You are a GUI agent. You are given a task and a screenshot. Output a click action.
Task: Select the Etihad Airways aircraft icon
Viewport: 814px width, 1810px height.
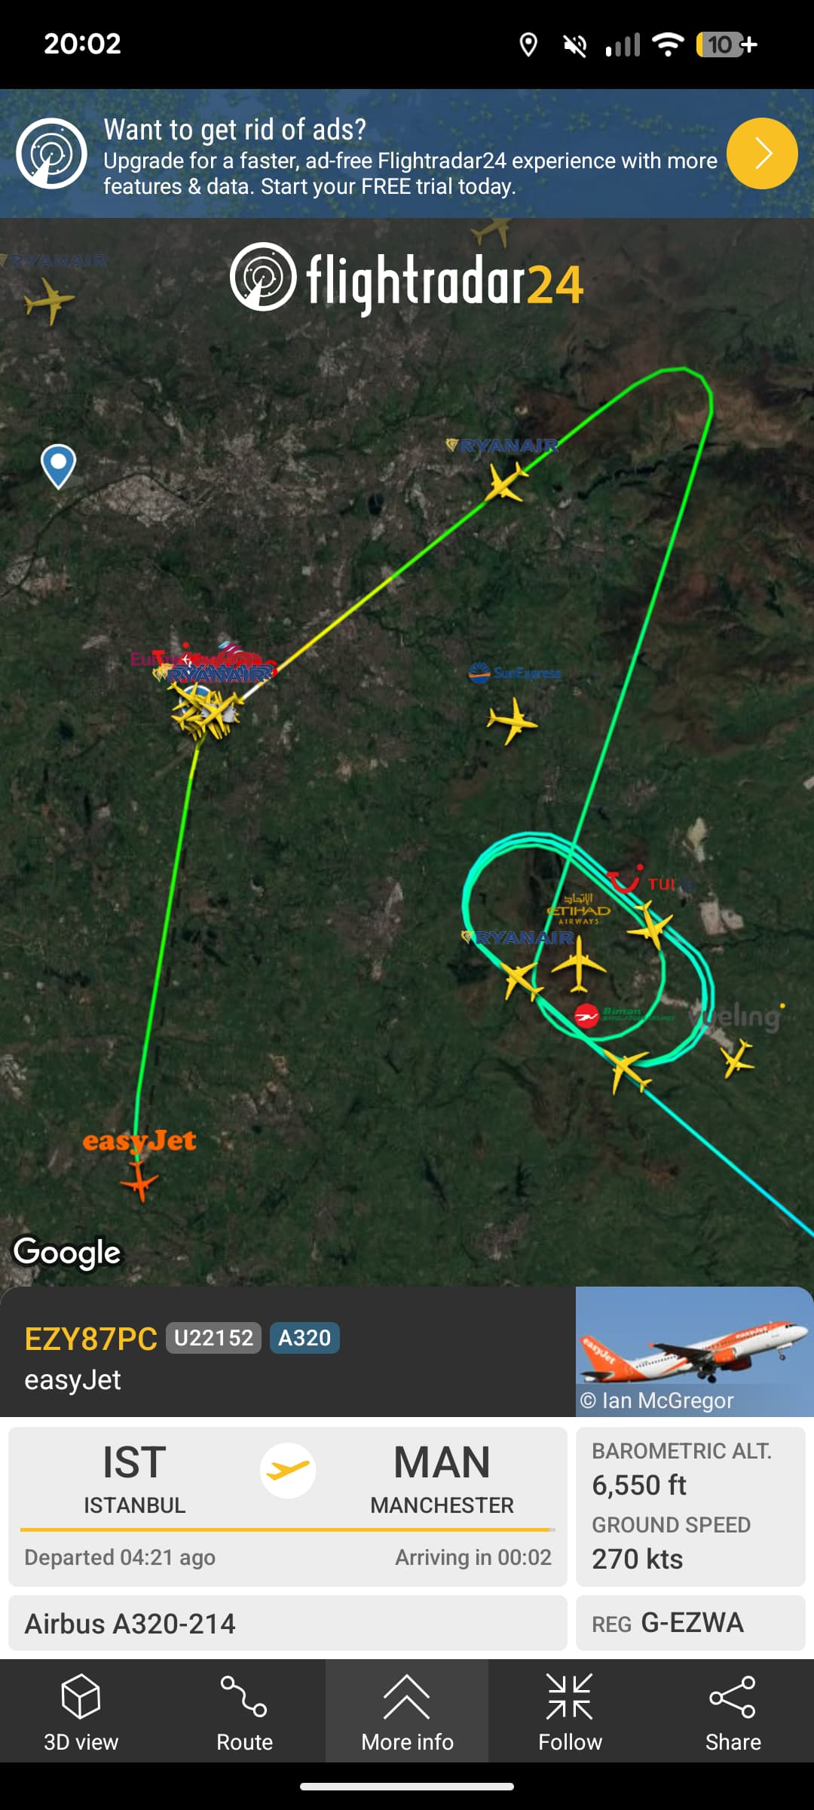578,963
